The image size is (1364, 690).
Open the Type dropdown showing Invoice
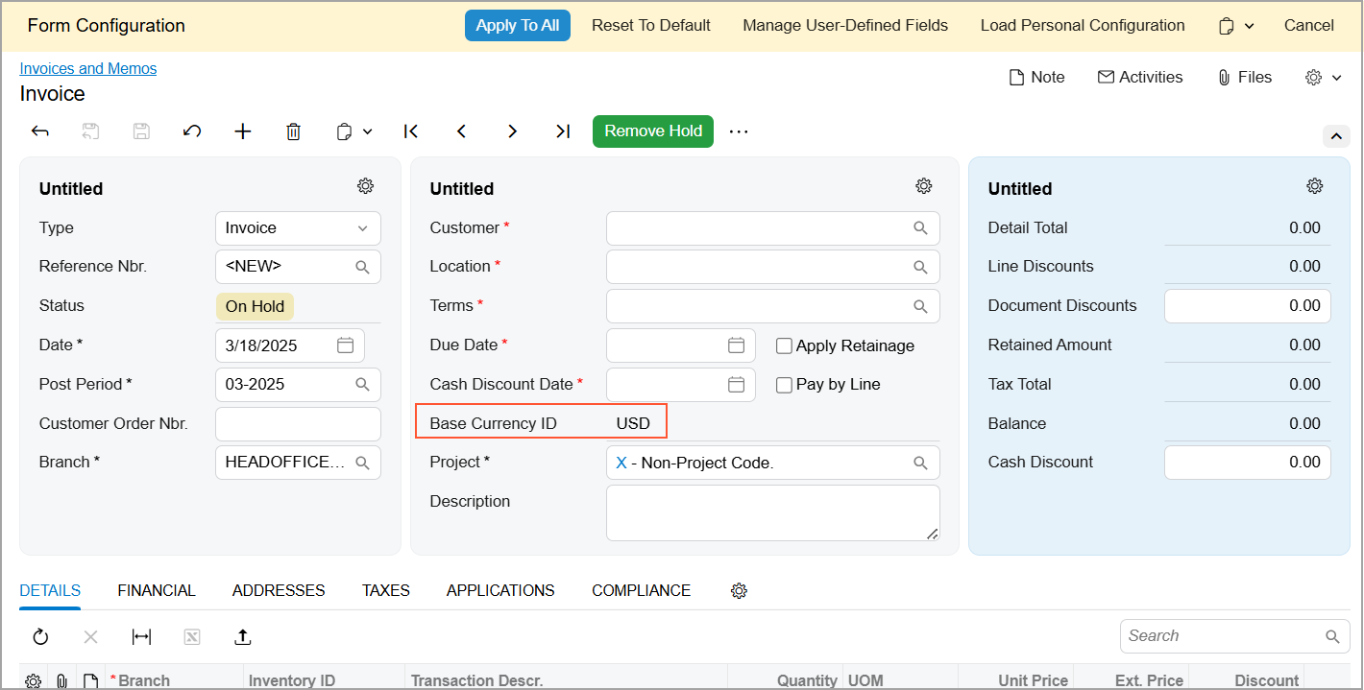click(298, 228)
